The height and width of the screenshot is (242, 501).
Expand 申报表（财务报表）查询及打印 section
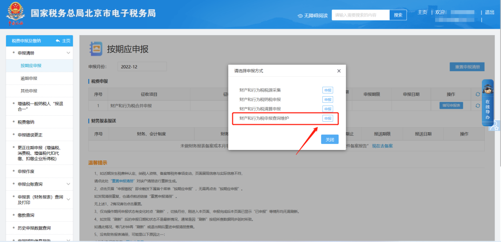69,199
